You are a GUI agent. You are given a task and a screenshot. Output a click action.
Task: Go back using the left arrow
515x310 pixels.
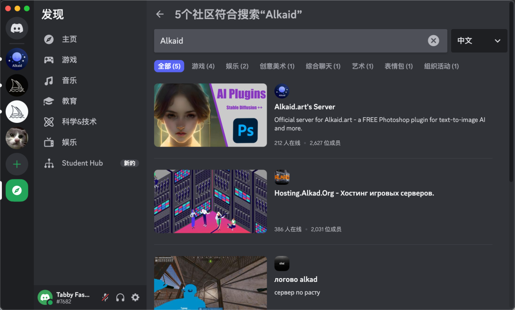pos(160,14)
